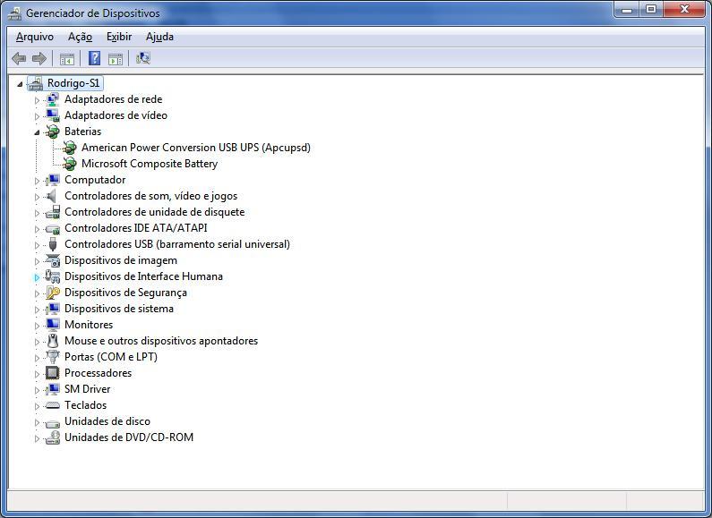Expand the Processadores category

(37, 373)
